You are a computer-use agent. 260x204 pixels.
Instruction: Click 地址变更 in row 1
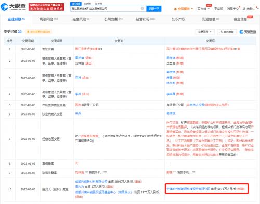[48, 49]
